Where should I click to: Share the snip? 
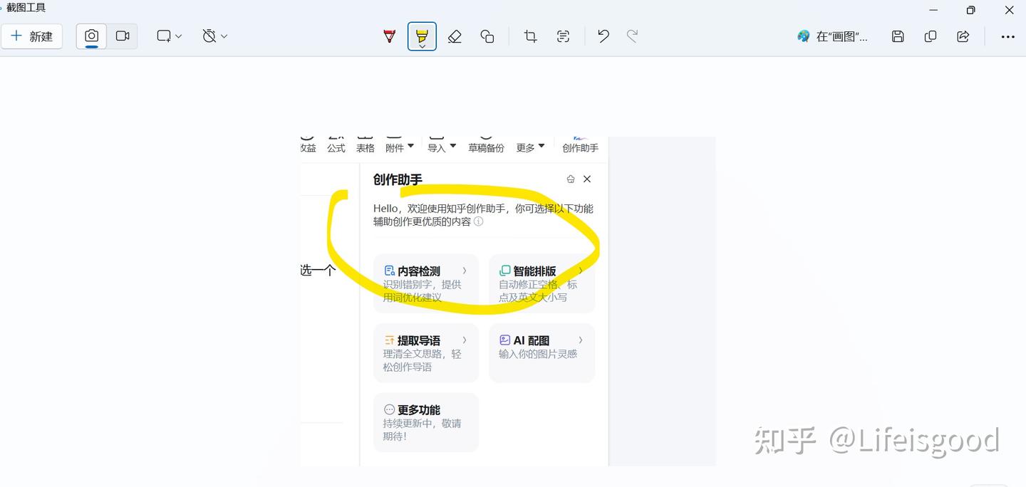click(963, 36)
